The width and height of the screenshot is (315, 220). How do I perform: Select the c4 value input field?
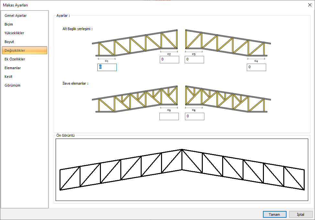(x=256, y=67)
